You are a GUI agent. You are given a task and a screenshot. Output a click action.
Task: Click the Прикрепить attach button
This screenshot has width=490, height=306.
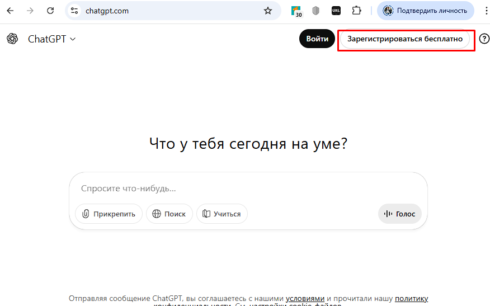[x=109, y=214]
